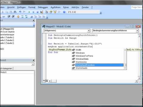Click the 'Frage hier' help search box

[137, 7]
